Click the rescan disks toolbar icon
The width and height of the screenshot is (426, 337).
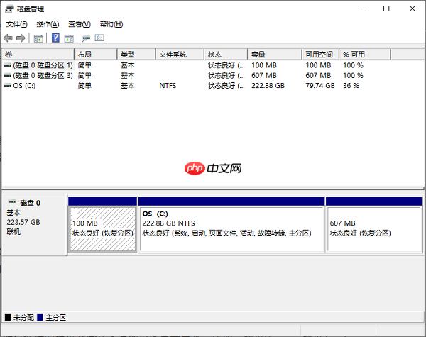tap(86, 38)
